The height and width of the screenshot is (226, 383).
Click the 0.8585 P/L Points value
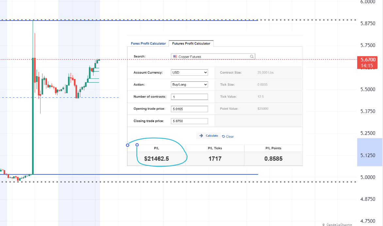coord(273,159)
